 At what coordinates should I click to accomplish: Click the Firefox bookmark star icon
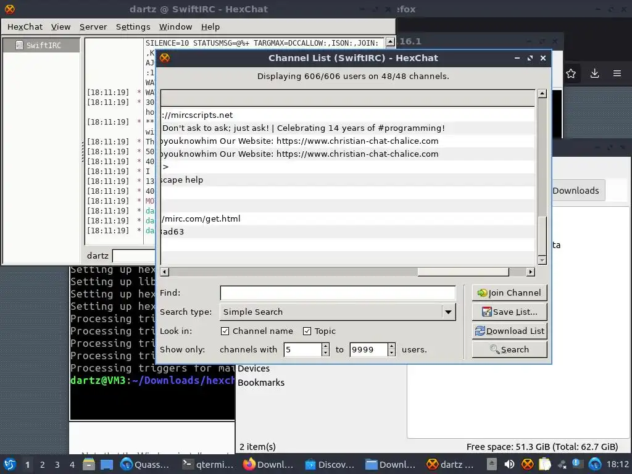(x=571, y=73)
